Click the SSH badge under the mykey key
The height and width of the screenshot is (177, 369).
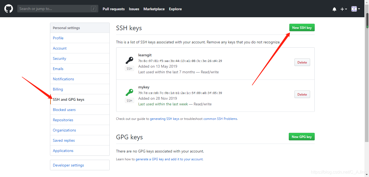pyautogui.click(x=129, y=100)
